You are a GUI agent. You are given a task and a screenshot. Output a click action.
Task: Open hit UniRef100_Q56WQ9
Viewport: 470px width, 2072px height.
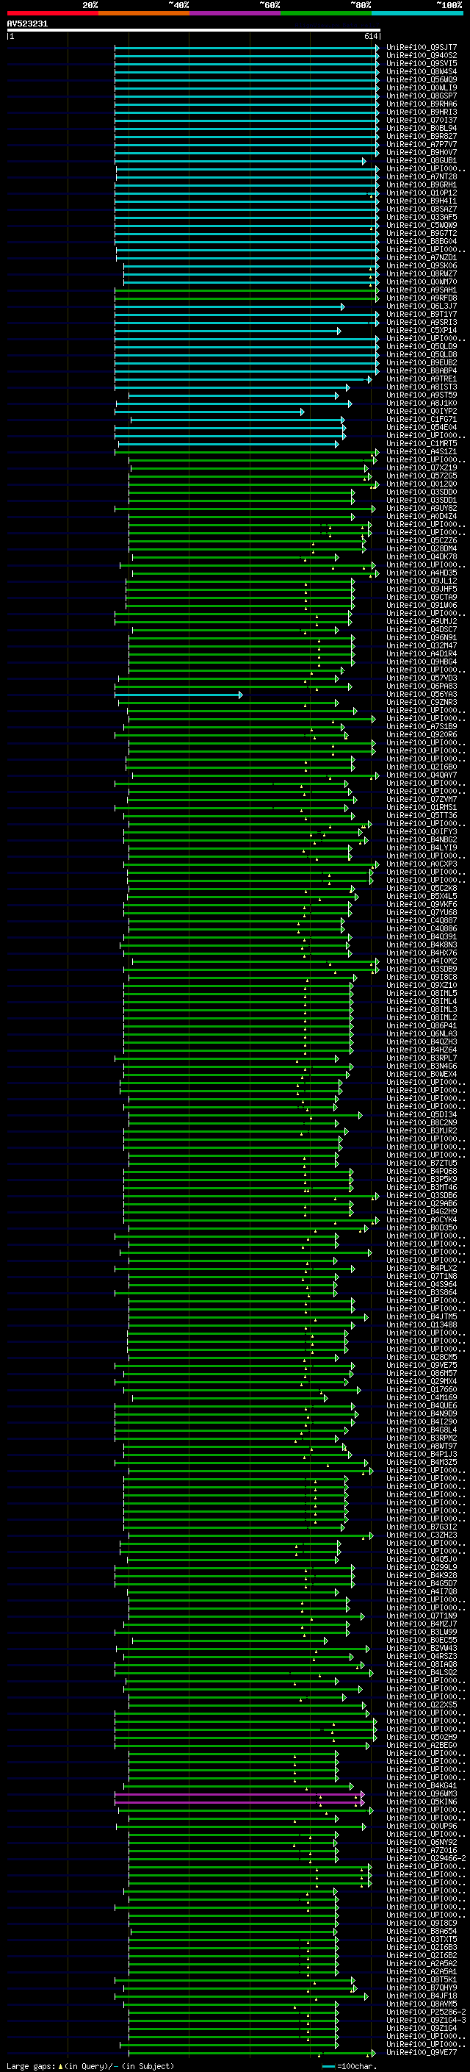point(422,79)
